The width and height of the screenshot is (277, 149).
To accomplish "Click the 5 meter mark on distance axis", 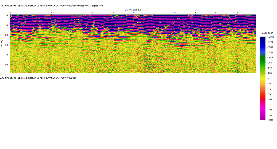I will [x=113, y=13].
